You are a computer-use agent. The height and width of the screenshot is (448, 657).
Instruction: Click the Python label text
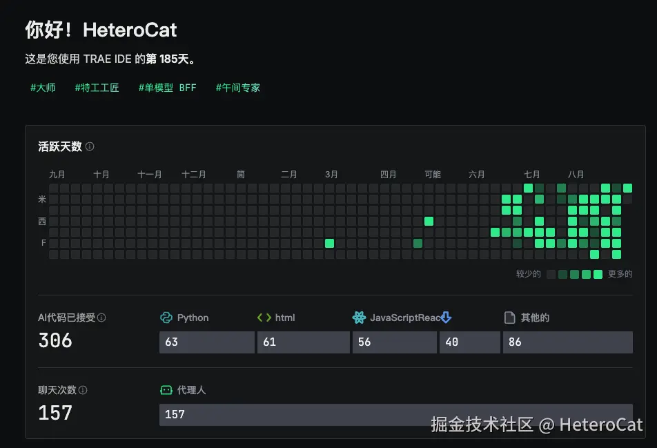tap(193, 318)
